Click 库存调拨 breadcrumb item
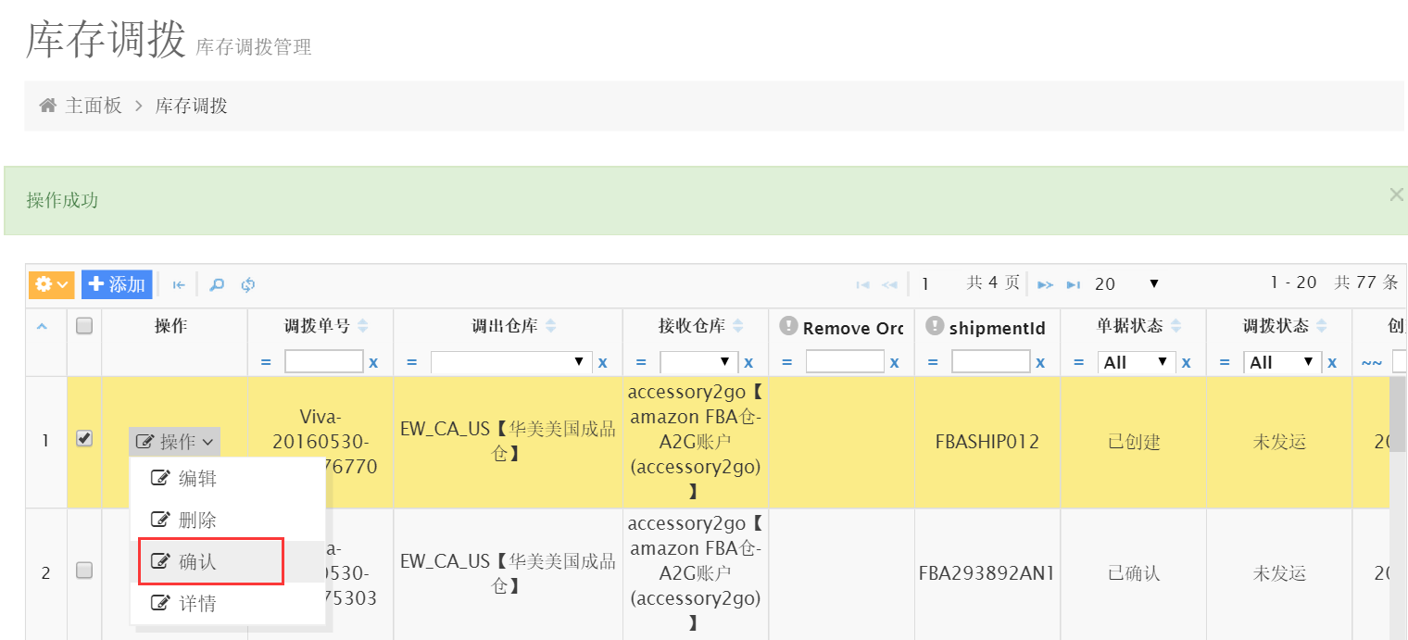 pyautogui.click(x=191, y=106)
